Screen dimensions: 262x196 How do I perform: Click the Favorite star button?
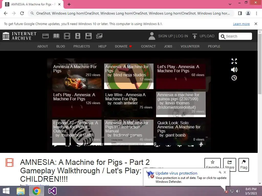[x=213, y=165]
